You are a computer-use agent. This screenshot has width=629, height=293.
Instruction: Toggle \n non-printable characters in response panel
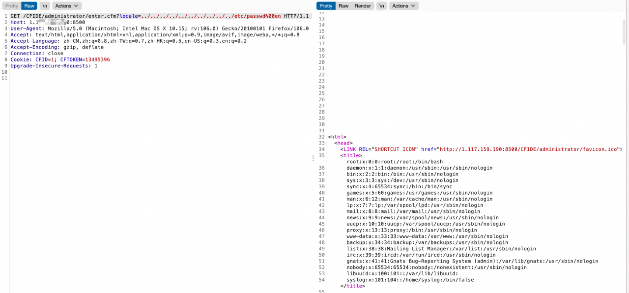(x=382, y=6)
